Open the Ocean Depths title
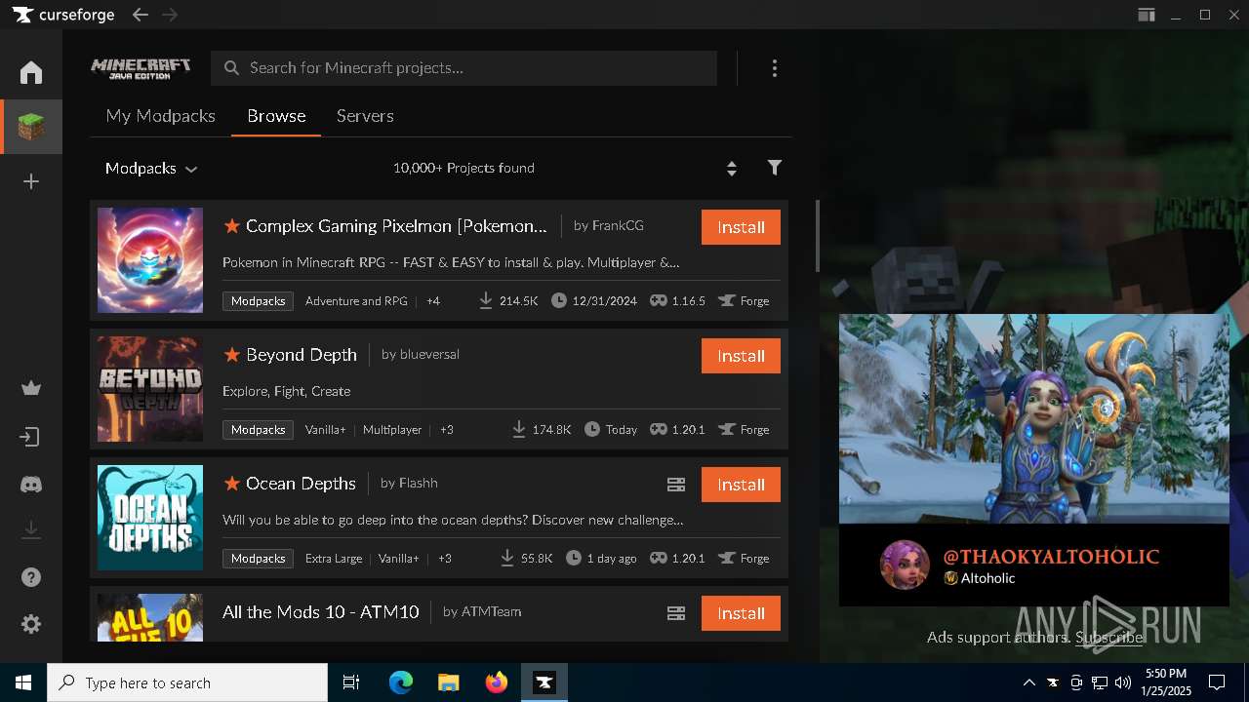The image size is (1249, 702). pyautogui.click(x=301, y=484)
